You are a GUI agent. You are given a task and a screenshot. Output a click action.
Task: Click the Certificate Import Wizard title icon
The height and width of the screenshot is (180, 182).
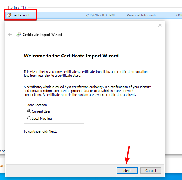pyautogui.click(x=18, y=34)
